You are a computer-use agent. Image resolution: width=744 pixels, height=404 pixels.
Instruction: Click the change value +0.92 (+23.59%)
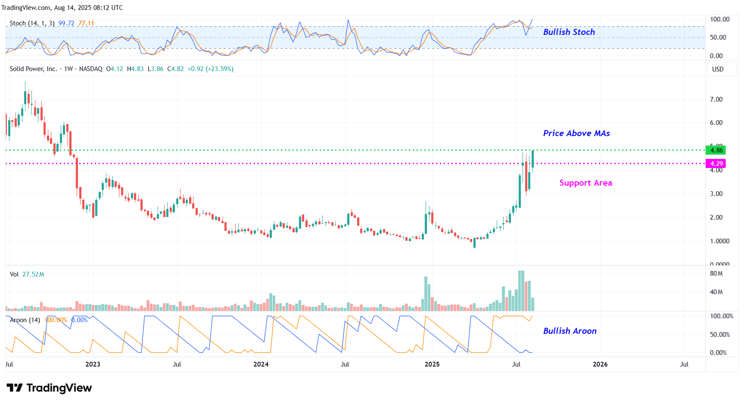(x=210, y=69)
